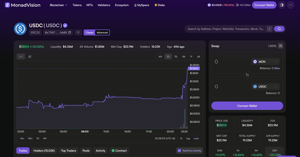The image size is (300, 157).
Task: Toggle RealTime Activity checkbox
Action: (x=179, y=151)
